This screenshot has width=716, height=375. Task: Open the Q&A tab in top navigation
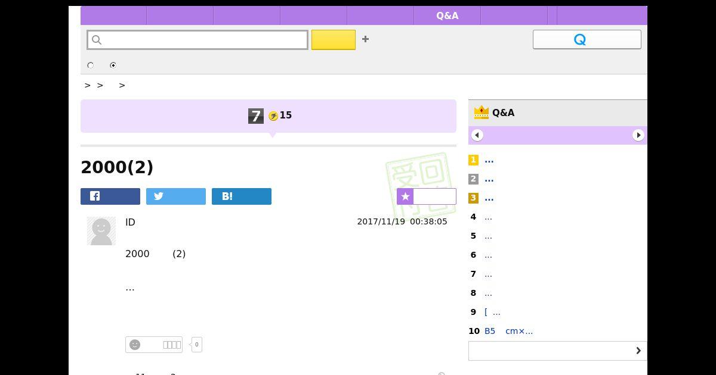(447, 15)
